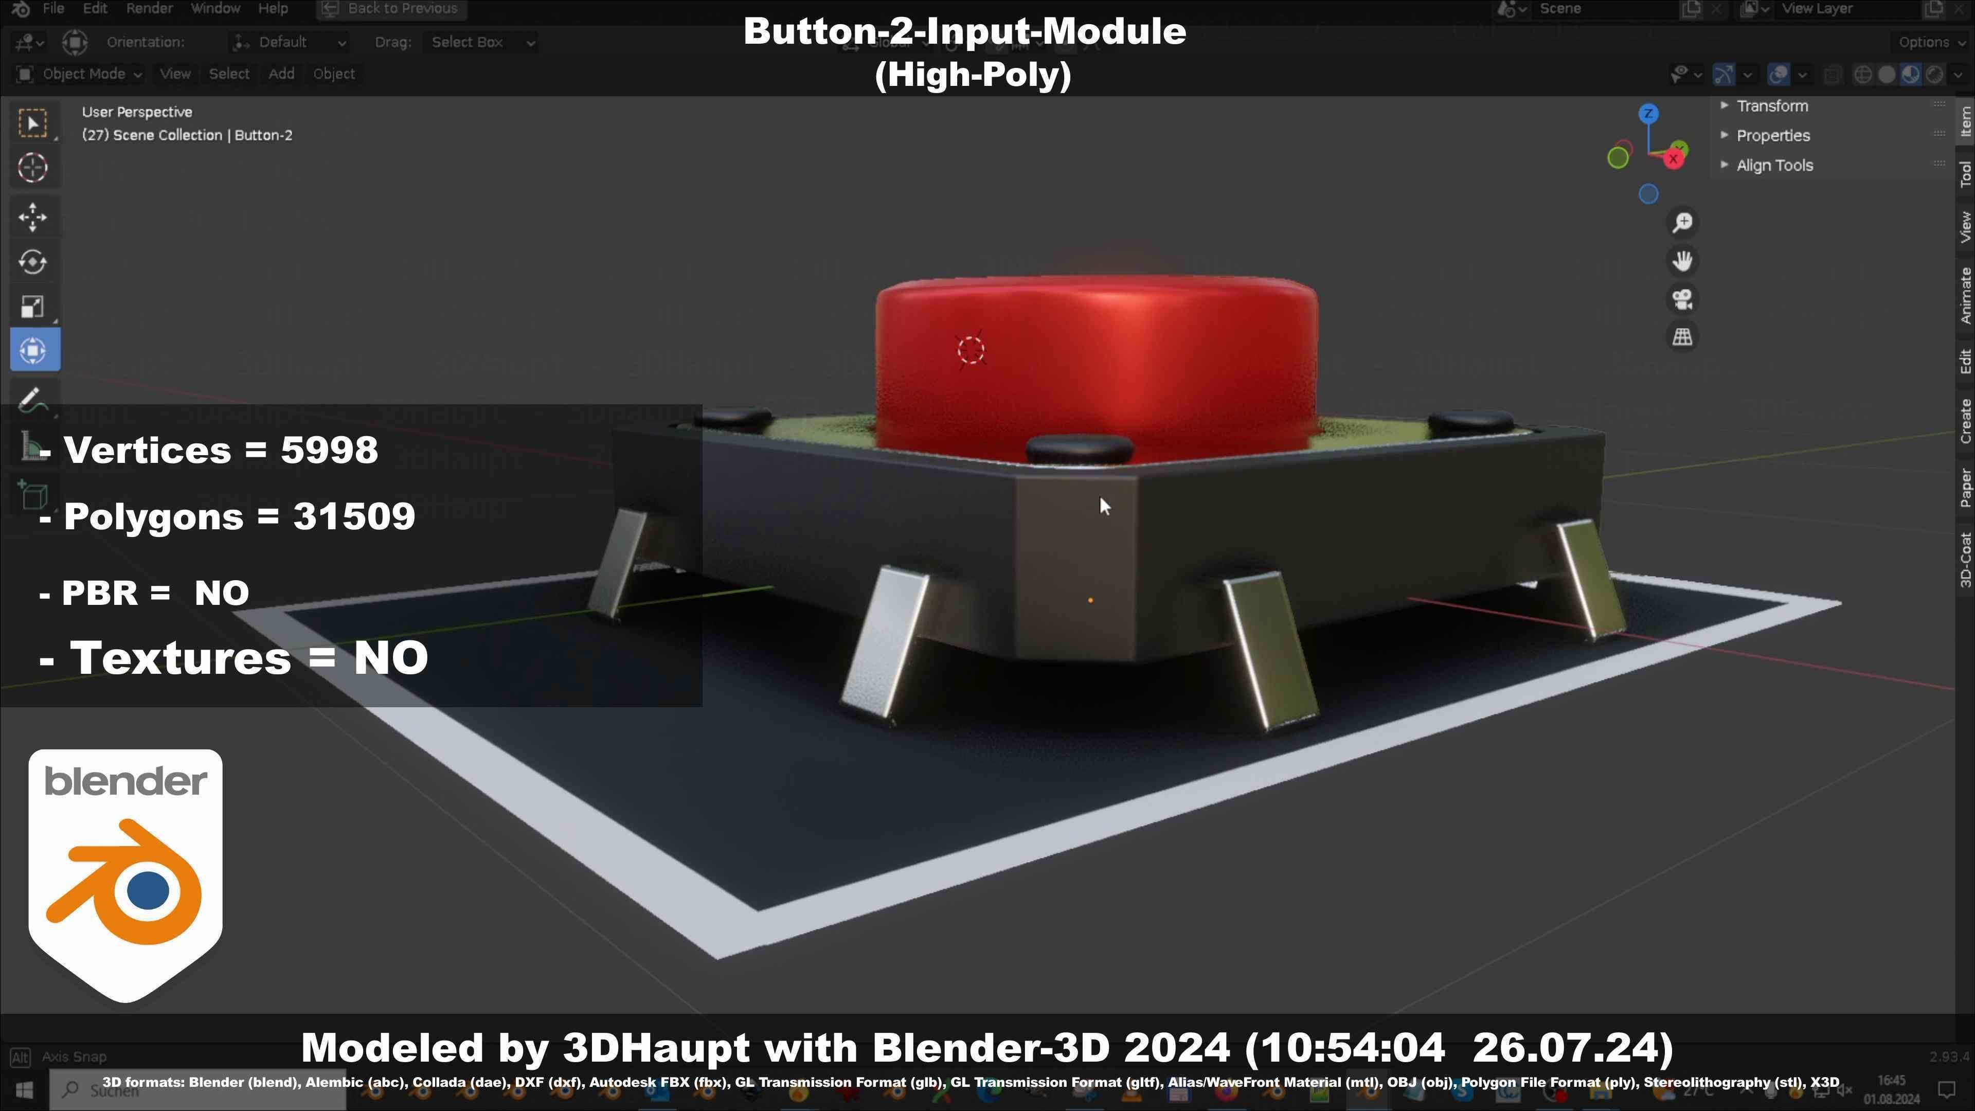Viewport: 1975px width, 1111px height.
Task: Toggle viewport gizmos display
Action: click(x=1723, y=75)
